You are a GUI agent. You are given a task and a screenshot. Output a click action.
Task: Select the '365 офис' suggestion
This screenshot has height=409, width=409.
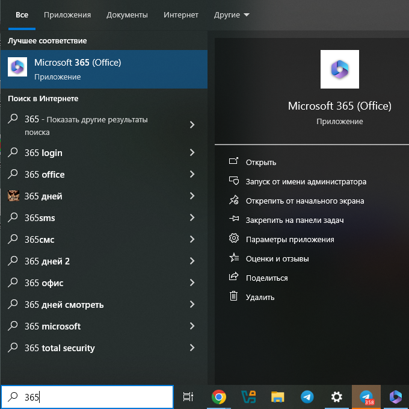(104, 283)
